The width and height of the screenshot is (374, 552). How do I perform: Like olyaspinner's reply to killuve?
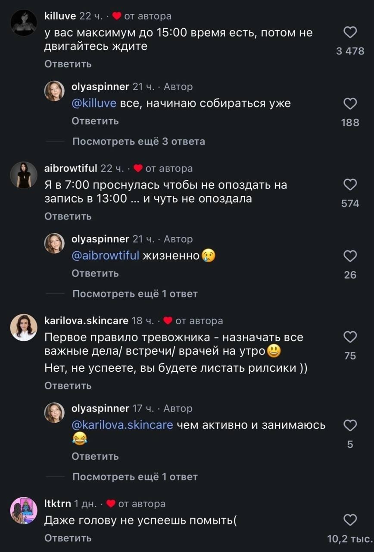(350, 104)
